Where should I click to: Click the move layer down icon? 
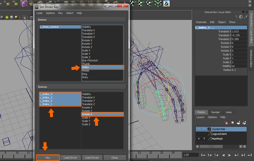(232, 123)
